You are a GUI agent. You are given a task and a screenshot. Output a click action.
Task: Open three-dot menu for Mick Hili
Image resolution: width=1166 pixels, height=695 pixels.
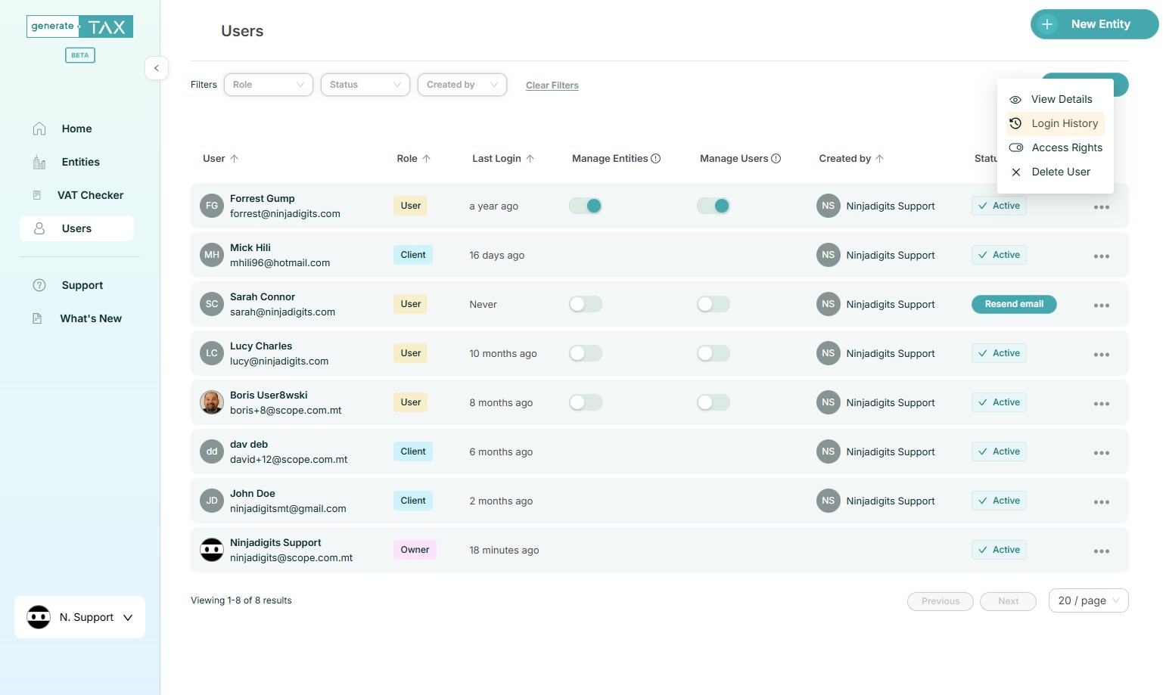pyautogui.click(x=1101, y=256)
